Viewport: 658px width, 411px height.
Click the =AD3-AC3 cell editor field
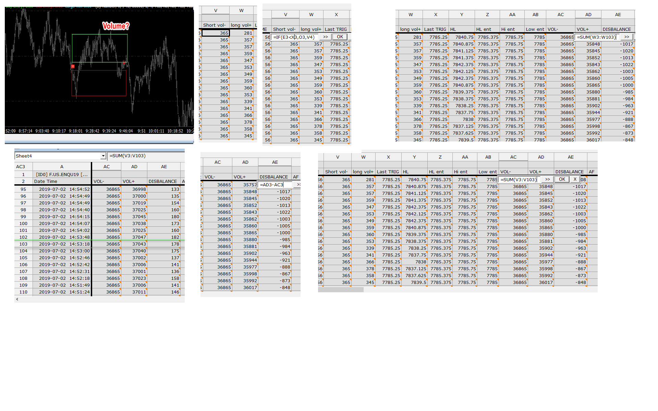point(275,185)
